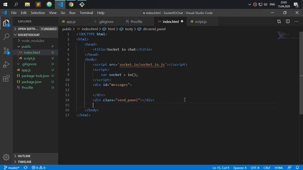This screenshot has width=303, height=170.
Task: Switch to the app.js tab
Action: [x=74, y=22]
